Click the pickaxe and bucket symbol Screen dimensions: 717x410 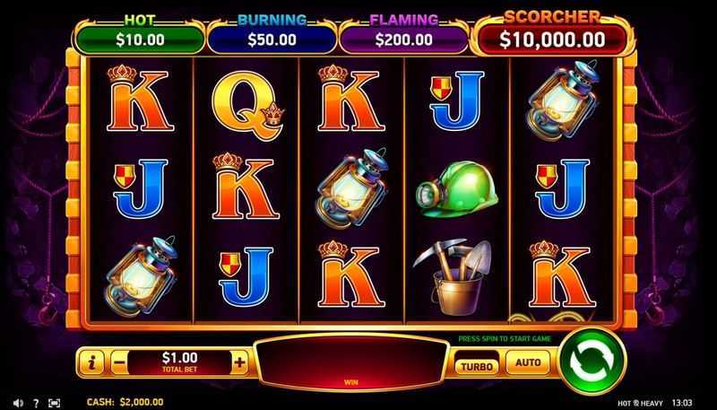(454, 277)
